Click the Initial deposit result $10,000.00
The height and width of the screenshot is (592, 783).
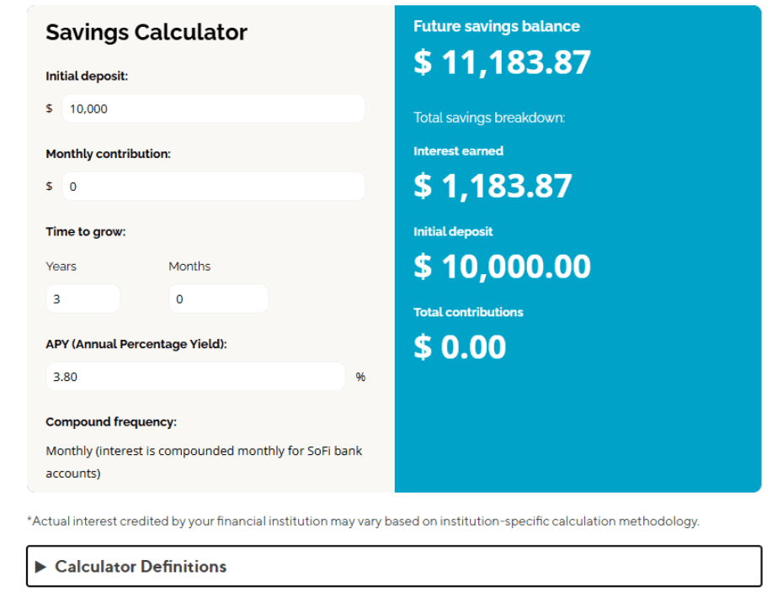[x=502, y=267]
